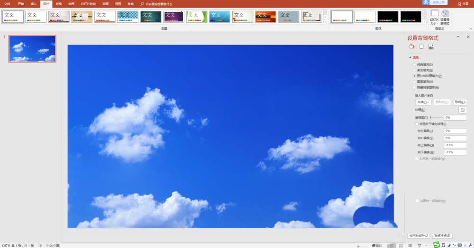Image resolution: width=474 pixels, height=248 pixels.
Task: Click the spell check icon in status bar
Action: [40, 246]
